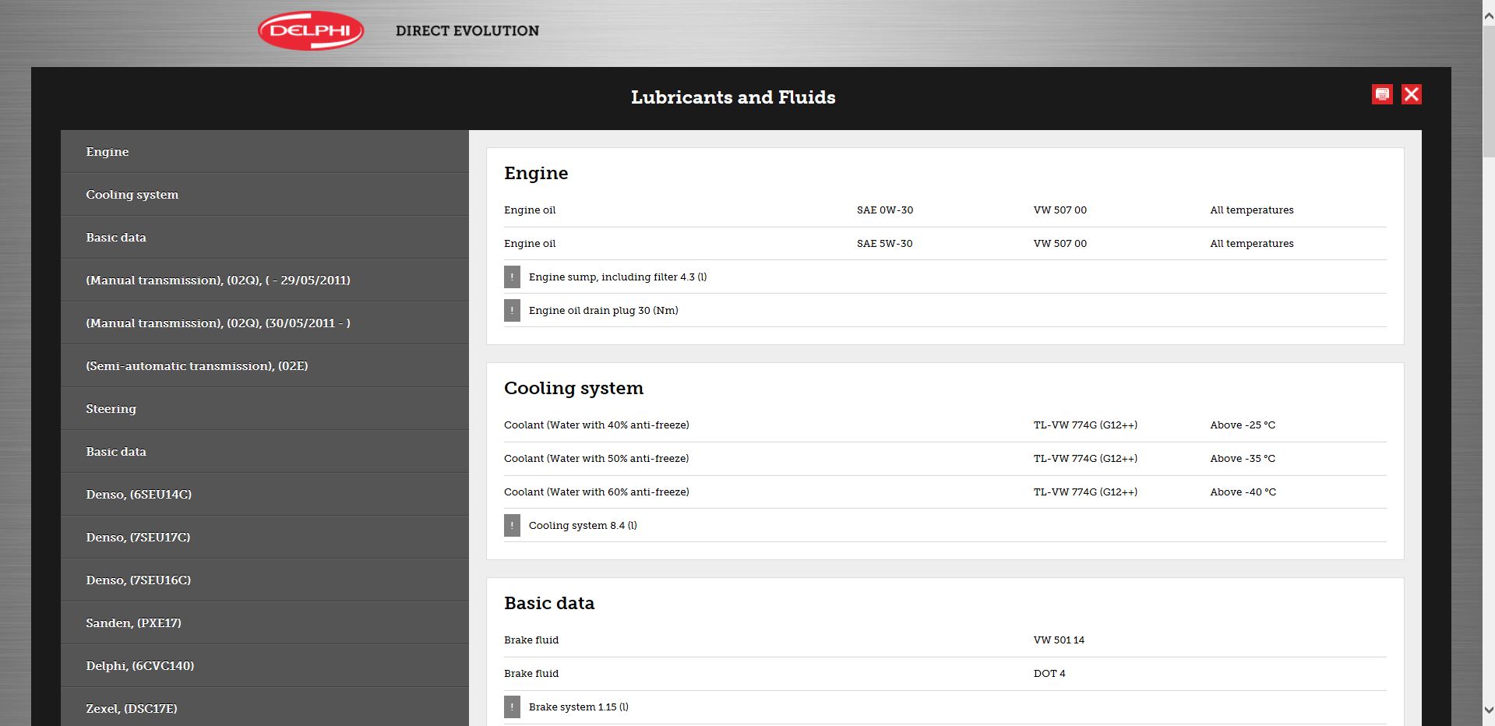Open Zexel DSC17E sidebar entry
This screenshot has width=1495, height=726.
pos(131,709)
